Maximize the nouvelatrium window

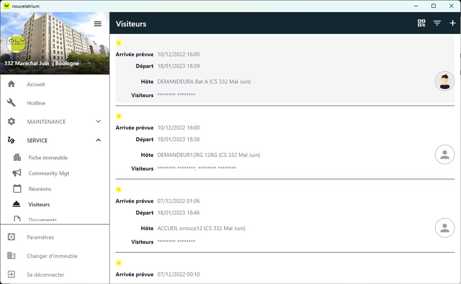pos(434,6)
